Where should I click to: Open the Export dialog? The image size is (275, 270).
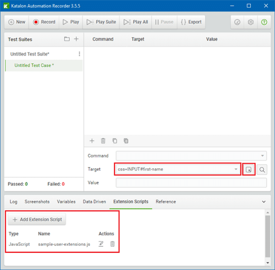click(x=191, y=22)
